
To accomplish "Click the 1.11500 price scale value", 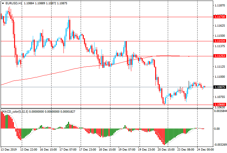I will pyautogui.click(x=220, y=36).
